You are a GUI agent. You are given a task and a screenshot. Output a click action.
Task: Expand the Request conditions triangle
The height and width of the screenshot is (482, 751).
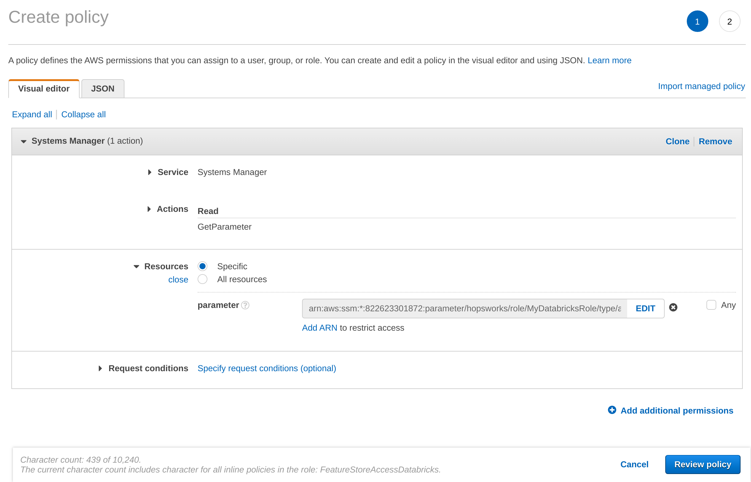coord(100,368)
